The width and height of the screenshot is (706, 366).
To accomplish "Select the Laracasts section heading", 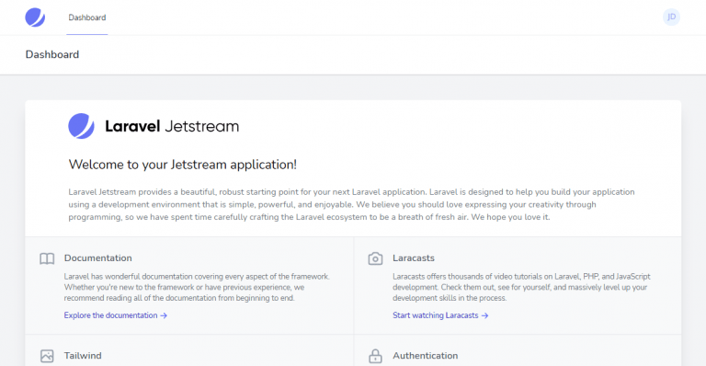I will point(414,258).
